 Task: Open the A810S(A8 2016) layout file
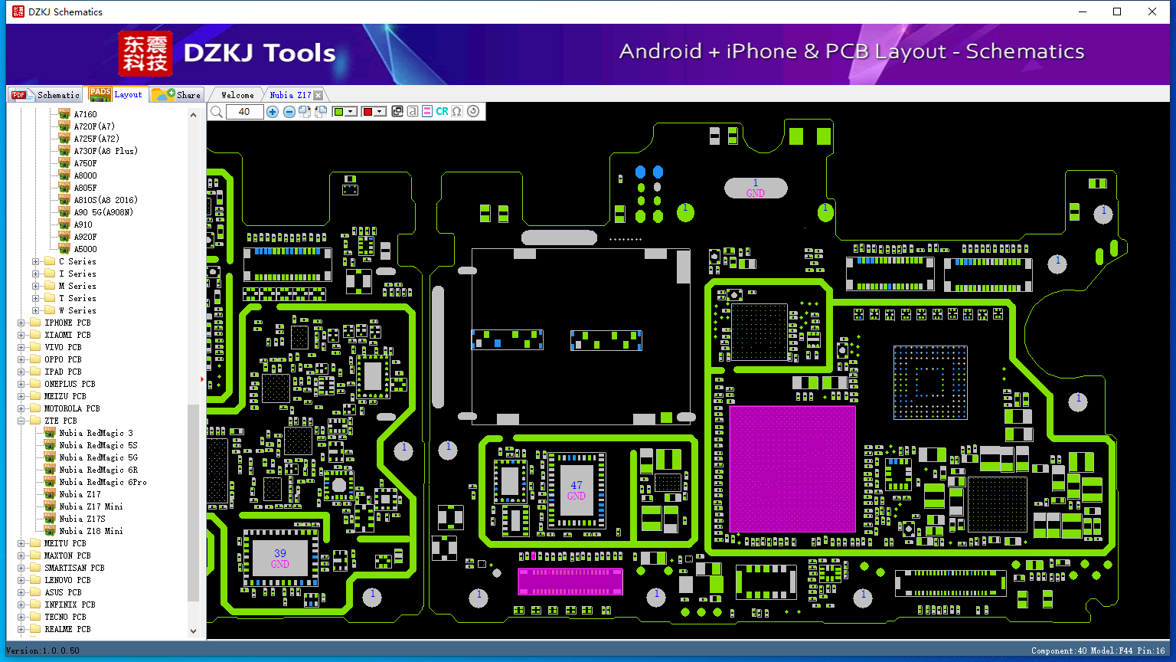(106, 200)
